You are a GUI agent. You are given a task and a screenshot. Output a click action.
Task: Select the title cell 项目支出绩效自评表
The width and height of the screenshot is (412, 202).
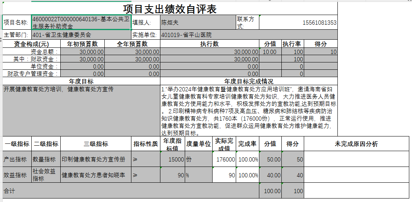click(170, 9)
